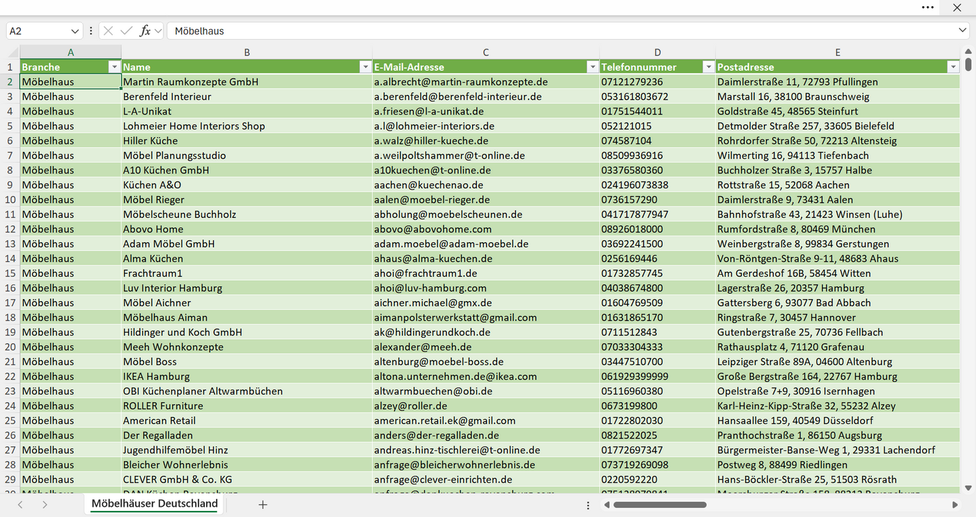This screenshot has width=976, height=517.
Task: Select cell a.friesen@l-a-unikat.de
Action: (x=486, y=111)
